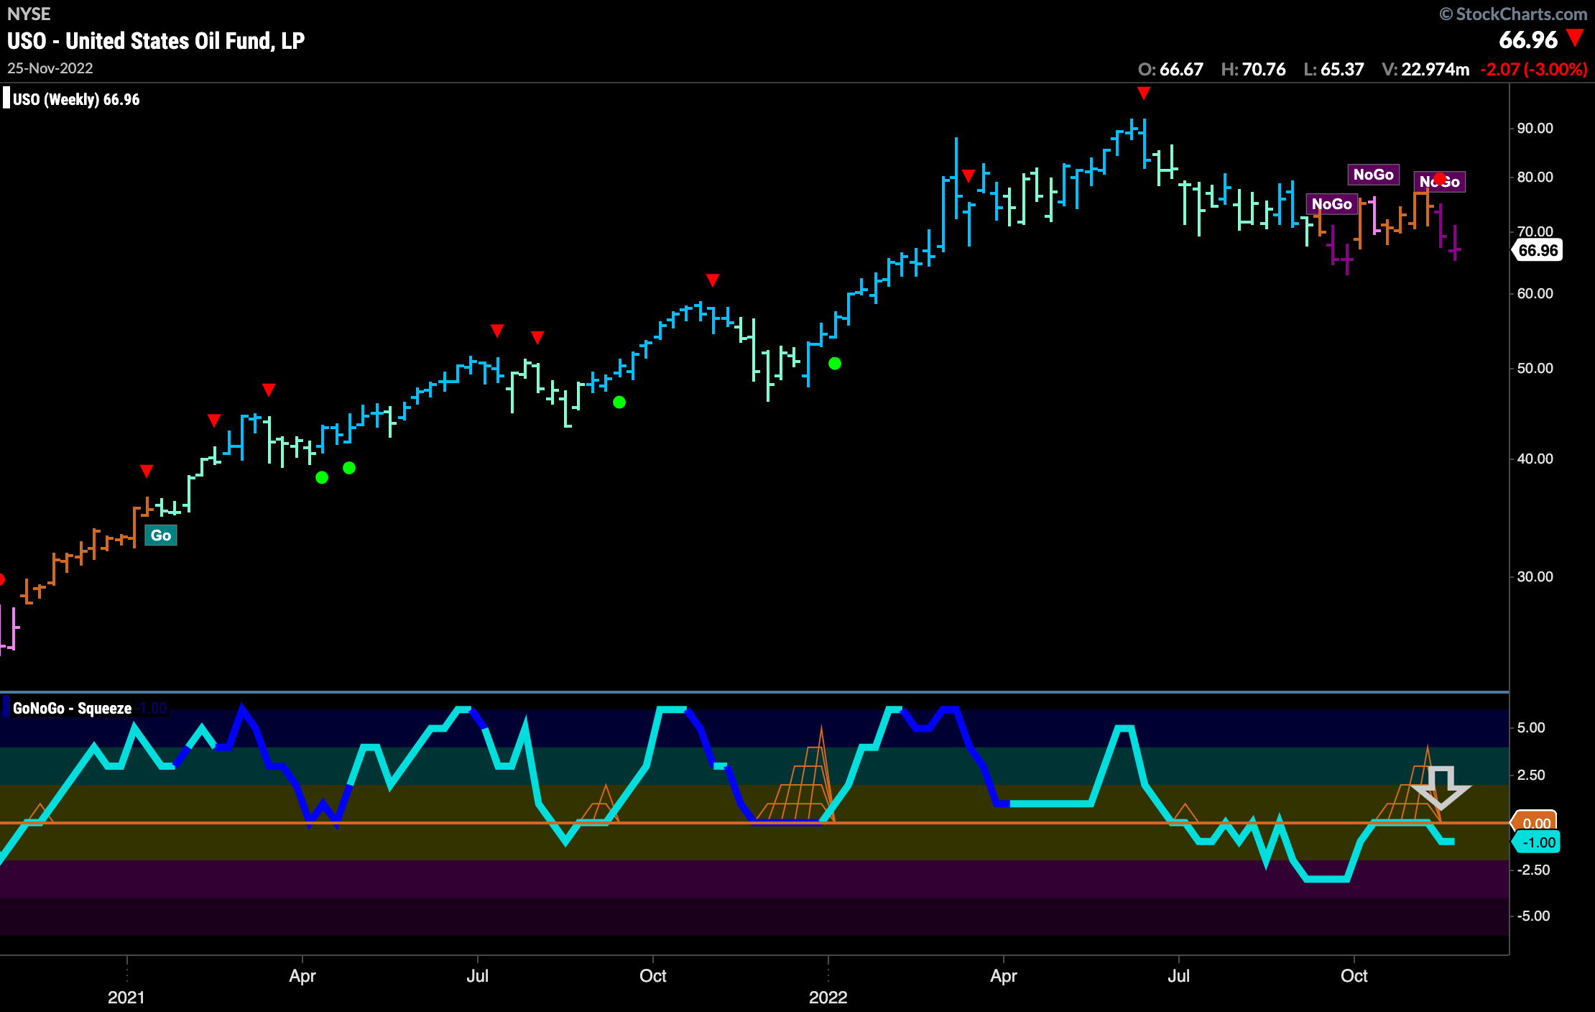This screenshot has width=1595, height=1012.
Task: Click the high price H: 70.76
Action: tap(1253, 70)
